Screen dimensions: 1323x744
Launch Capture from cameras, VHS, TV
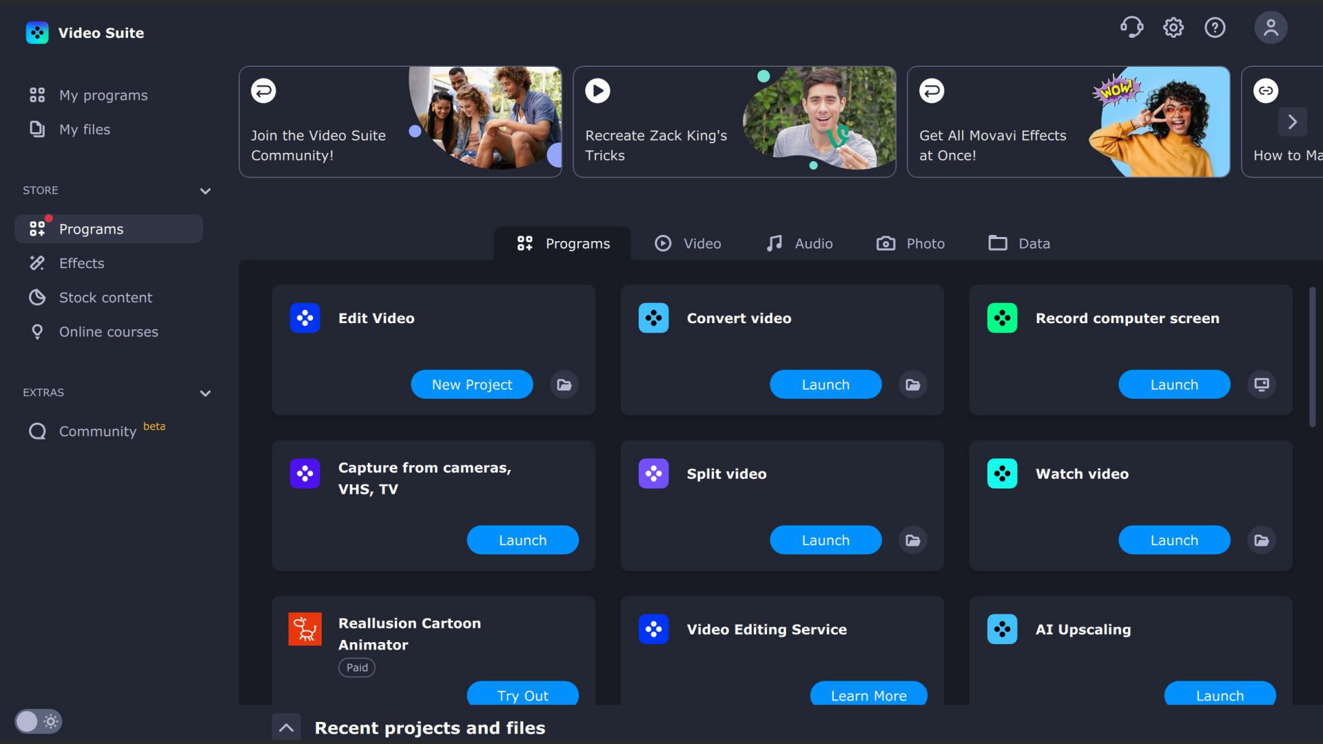(x=523, y=540)
